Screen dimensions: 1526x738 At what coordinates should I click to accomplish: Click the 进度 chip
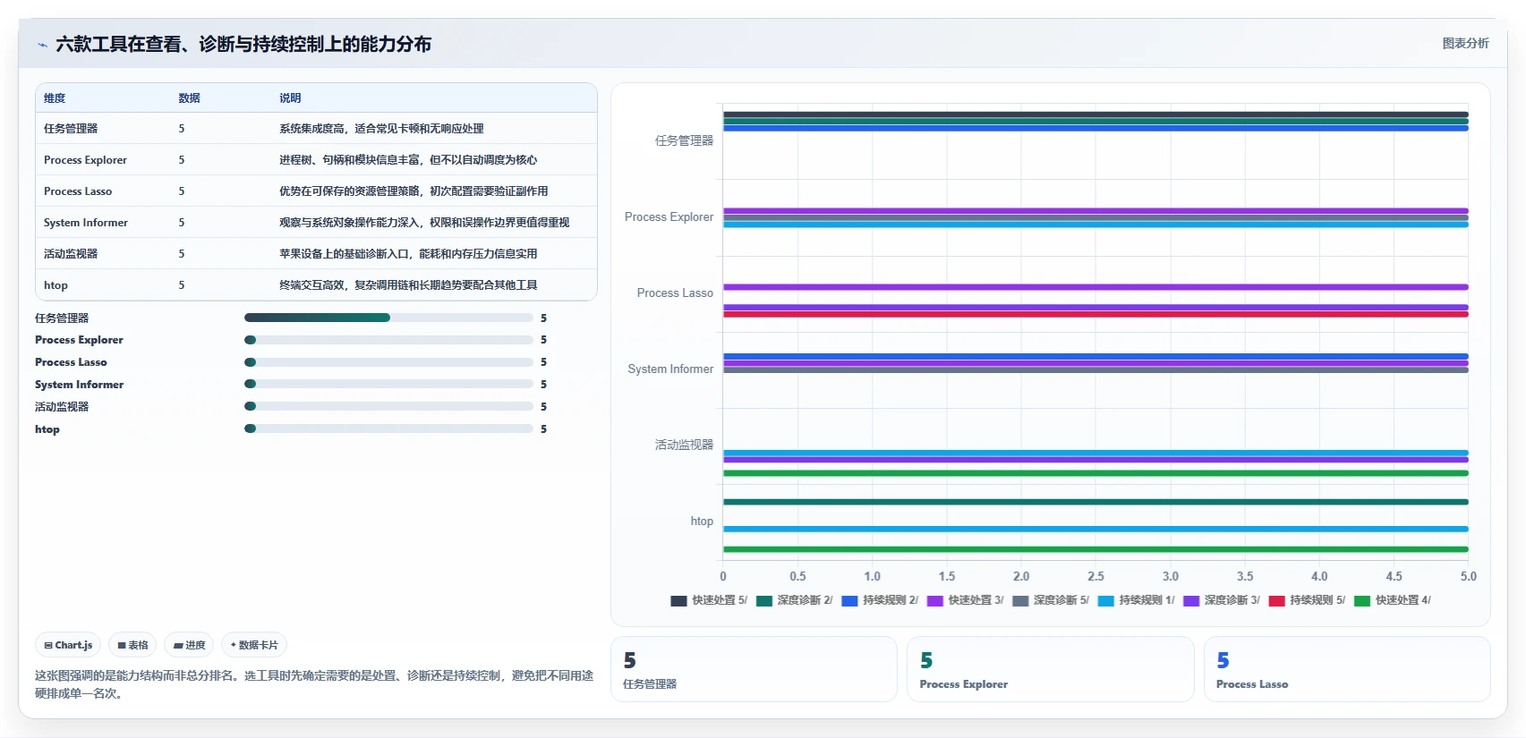189,645
